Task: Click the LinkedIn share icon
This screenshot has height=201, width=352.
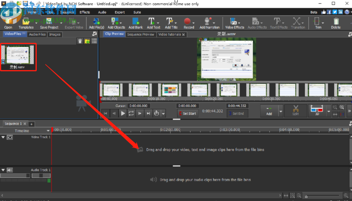Action: tap(341, 12)
